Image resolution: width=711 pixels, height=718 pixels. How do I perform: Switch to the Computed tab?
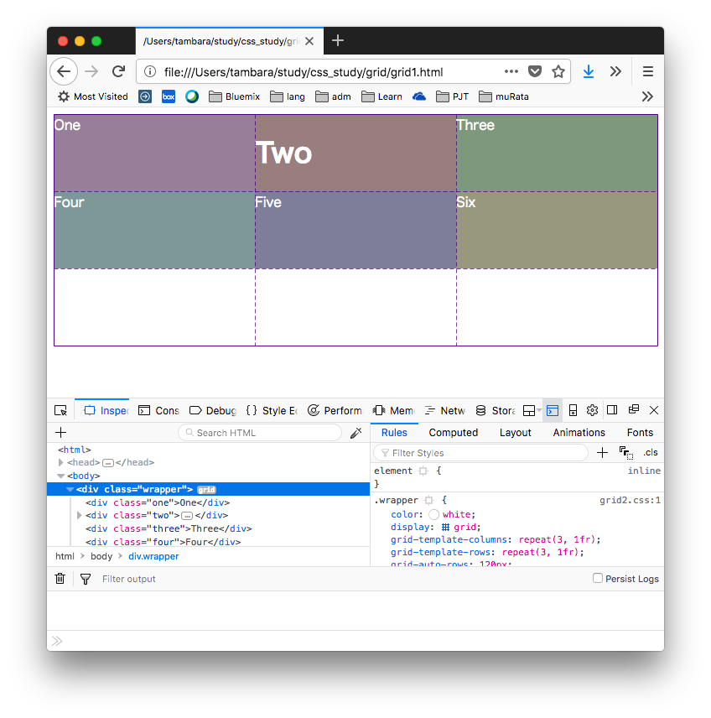(454, 432)
